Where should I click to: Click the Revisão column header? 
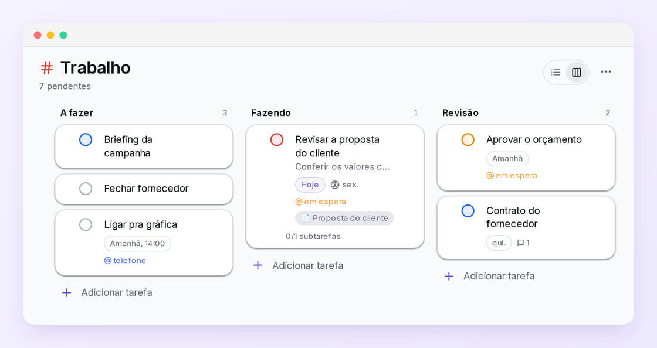460,113
